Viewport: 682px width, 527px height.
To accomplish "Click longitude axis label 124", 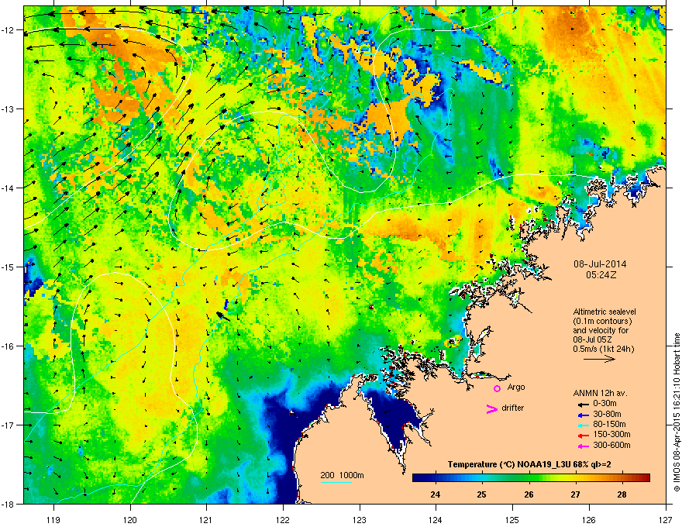I will point(436,519).
